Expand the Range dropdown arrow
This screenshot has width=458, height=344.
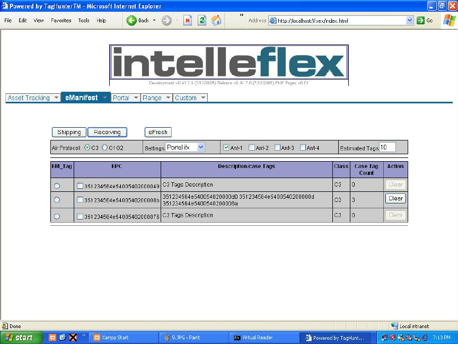click(x=168, y=98)
